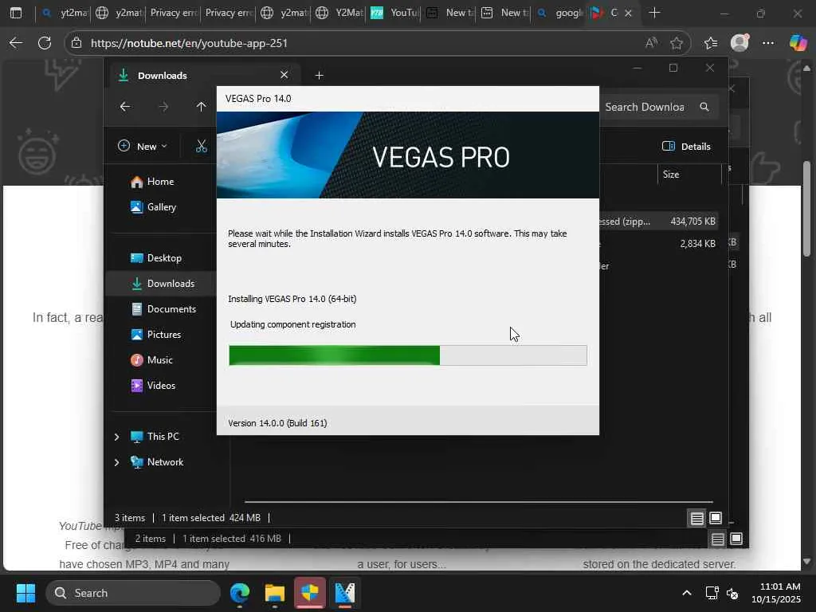Open the VEGAS Pro taskbar icon

tap(344, 593)
